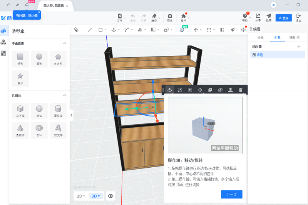Select the line drawing tool
Image resolution: width=308 pixels, height=205 pixels.
click(90, 30)
